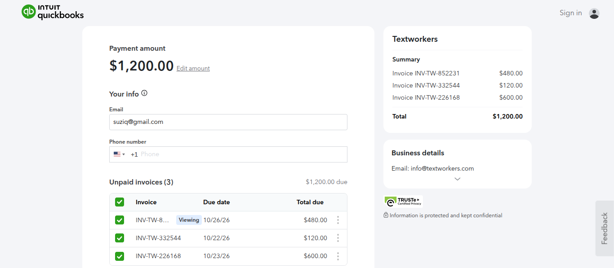This screenshot has width=614, height=268.
Task: Open the Feedback side tab
Action: click(x=605, y=228)
